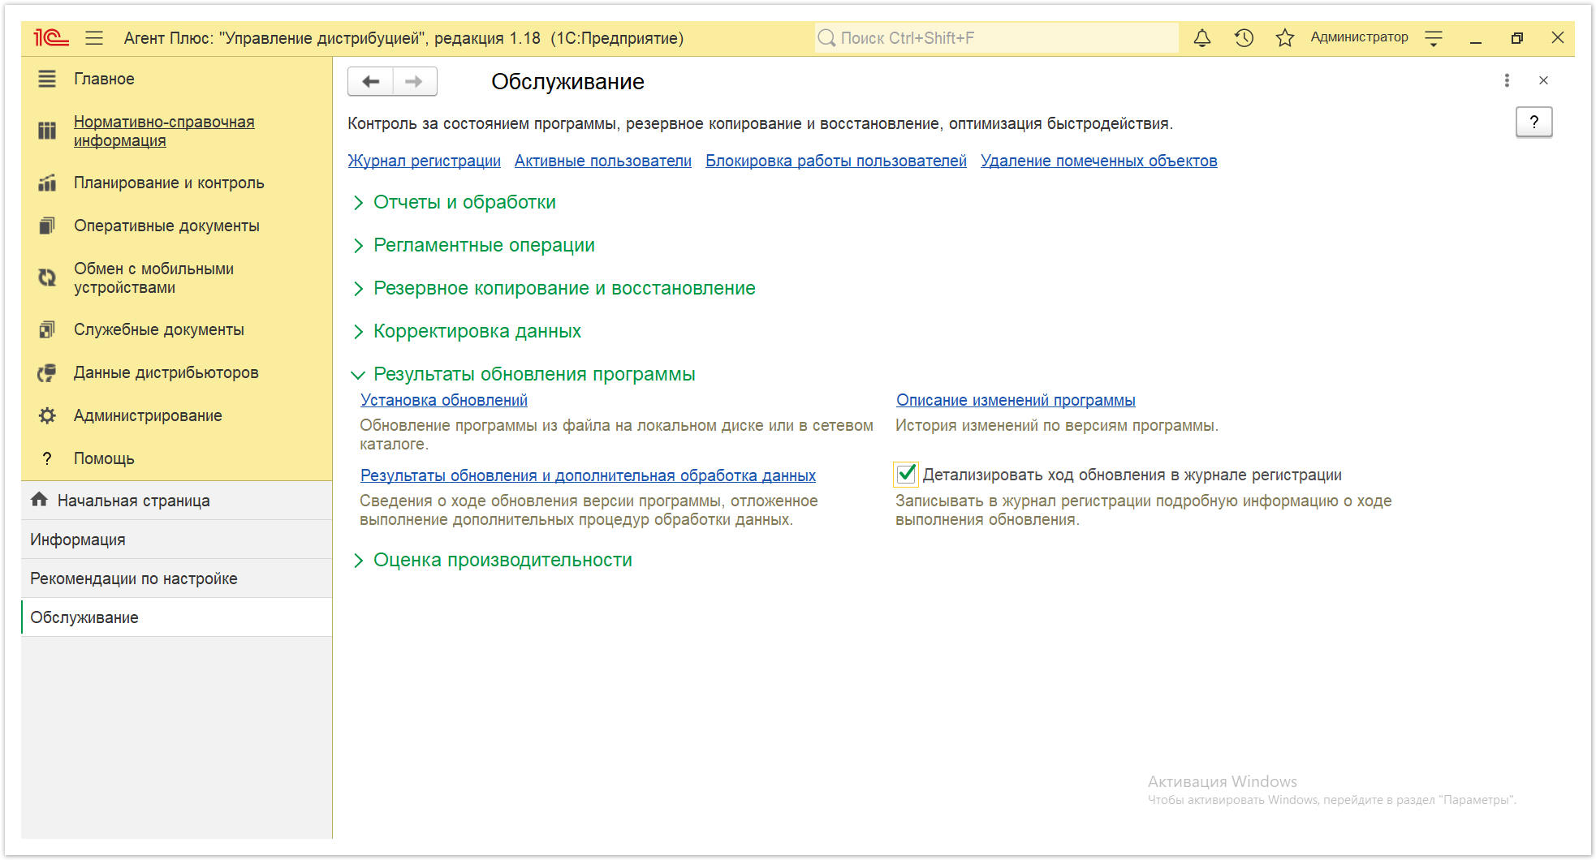Click the Планирование и контроль chart icon
The image size is (1596, 860).
click(47, 183)
